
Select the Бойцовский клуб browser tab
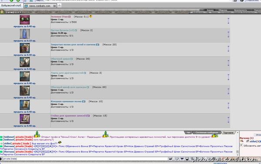pos(11,6)
